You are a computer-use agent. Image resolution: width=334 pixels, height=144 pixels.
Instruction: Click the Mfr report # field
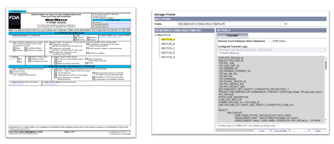coord(116,22)
